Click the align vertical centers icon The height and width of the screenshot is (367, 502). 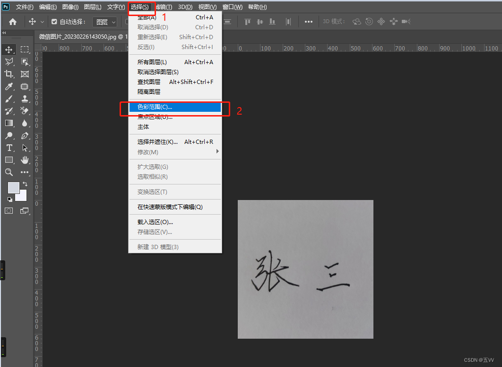click(260, 22)
